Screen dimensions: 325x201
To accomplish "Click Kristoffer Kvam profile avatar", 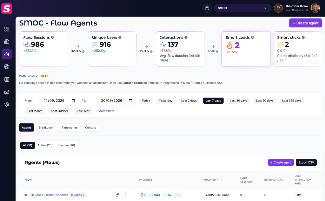I will click(x=315, y=8).
